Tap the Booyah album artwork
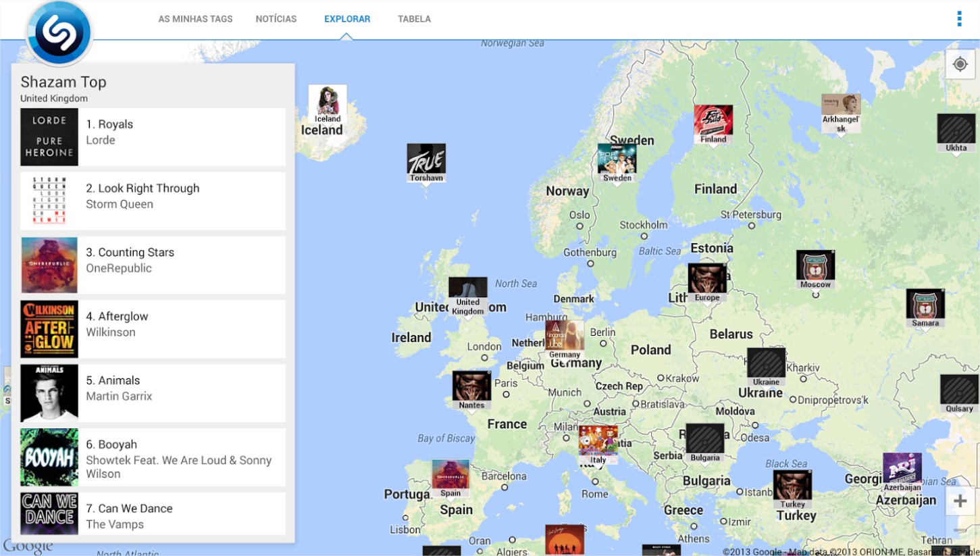Viewport: 980px width, 556px height. pyautogui.click(x=49, y=457)
